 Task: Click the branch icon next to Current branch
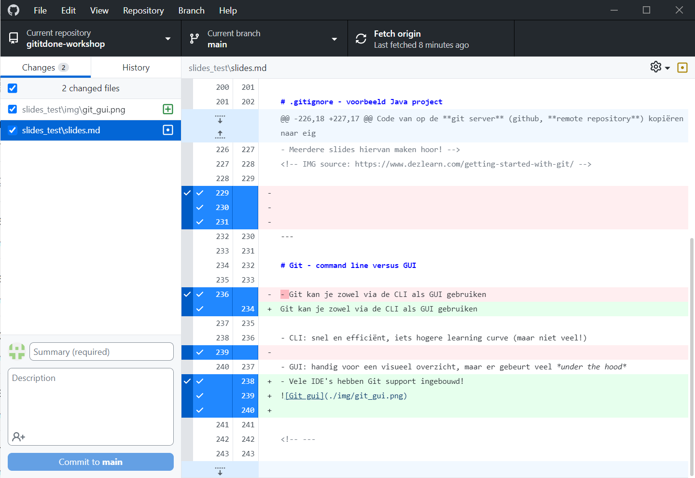(194, 38)
